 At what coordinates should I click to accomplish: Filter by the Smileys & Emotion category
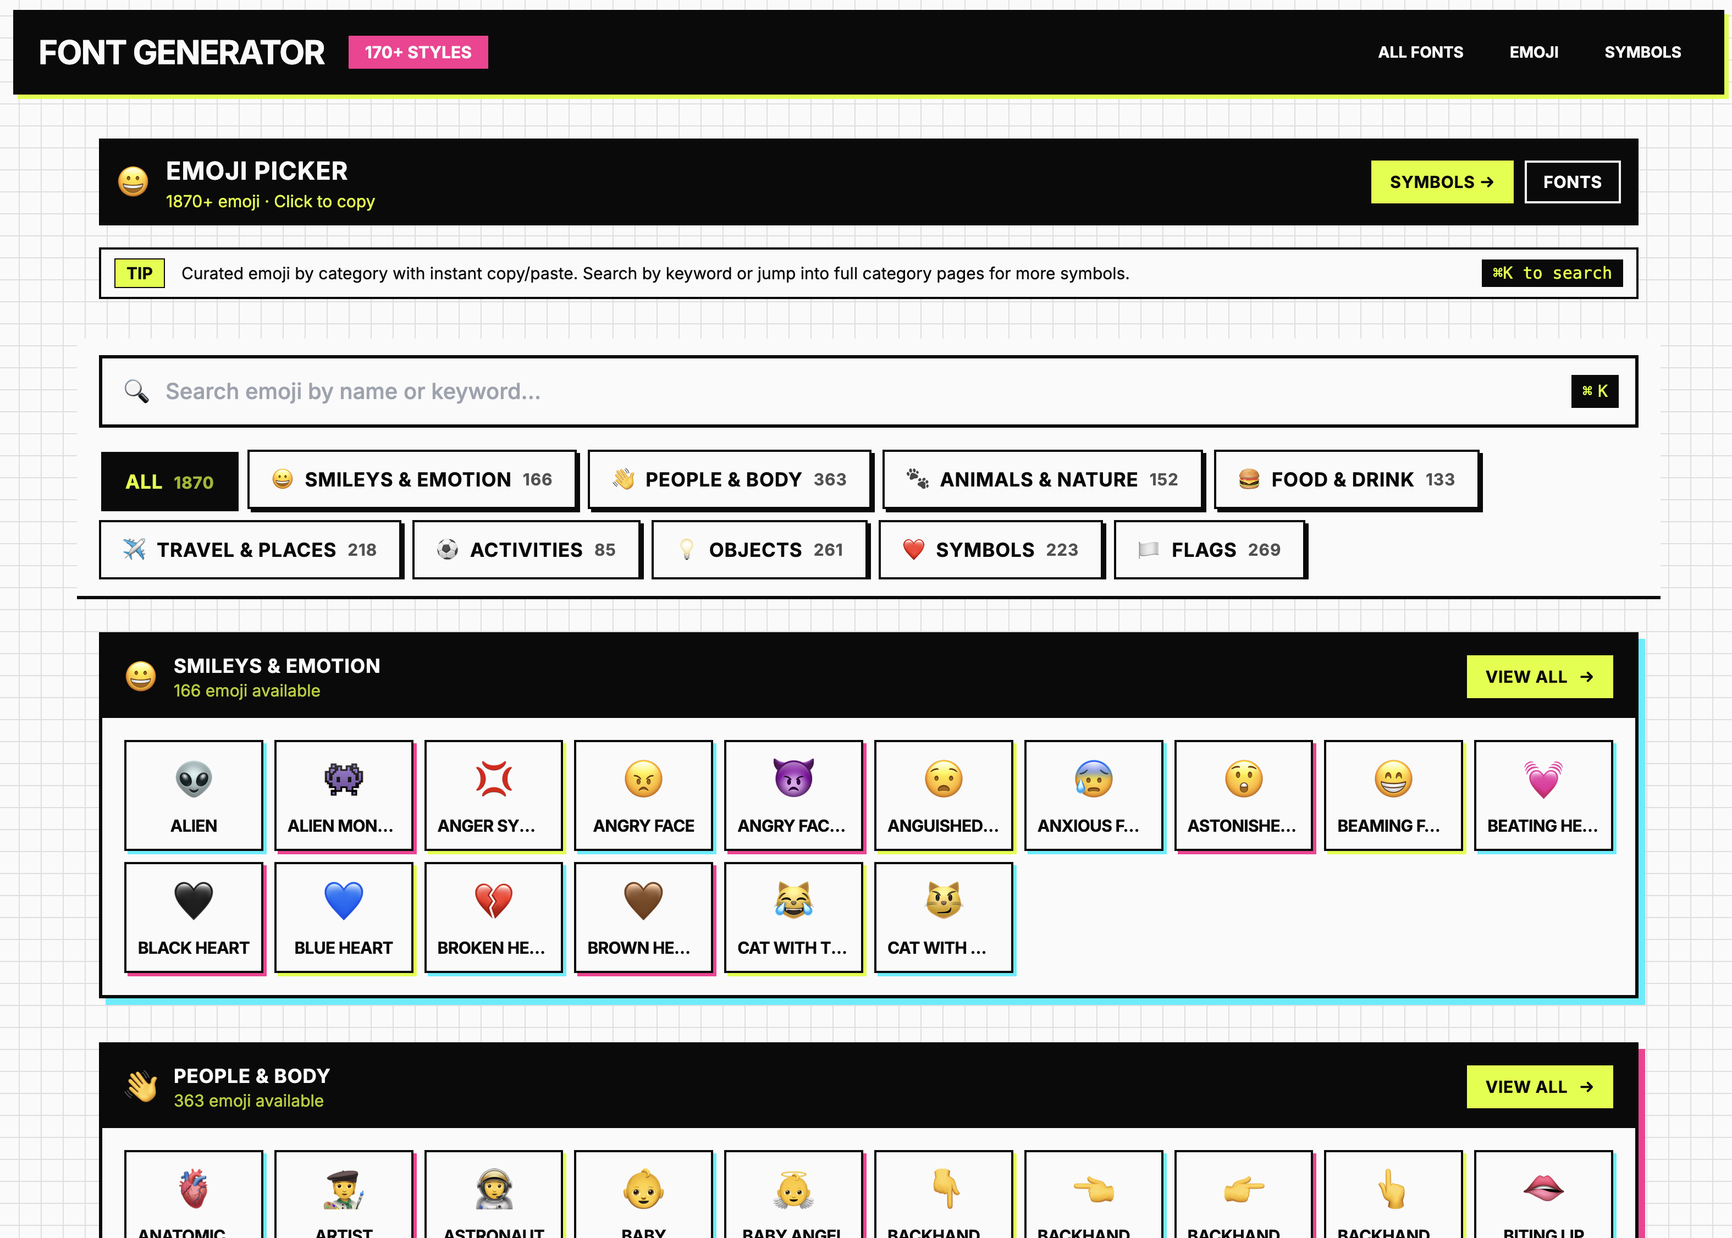tap(412, 479)
